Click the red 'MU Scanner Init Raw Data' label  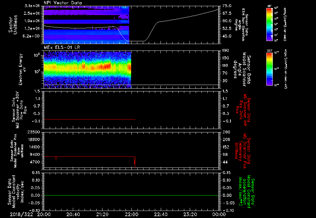pyautogui.click(x=243, y=110)
